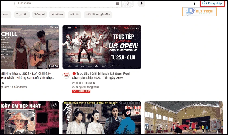Screen dimensions: 228x135
Task: Click the search magnifier button
Action: click(128, 3)
